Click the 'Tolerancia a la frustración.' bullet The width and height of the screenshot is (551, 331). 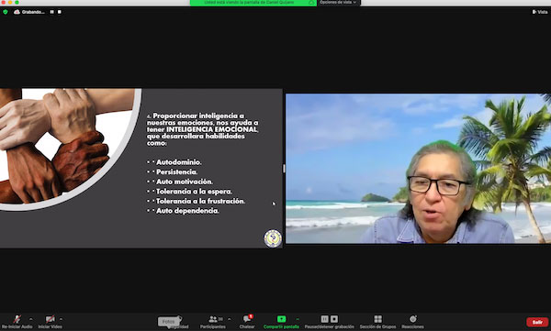tap(200, 201)
